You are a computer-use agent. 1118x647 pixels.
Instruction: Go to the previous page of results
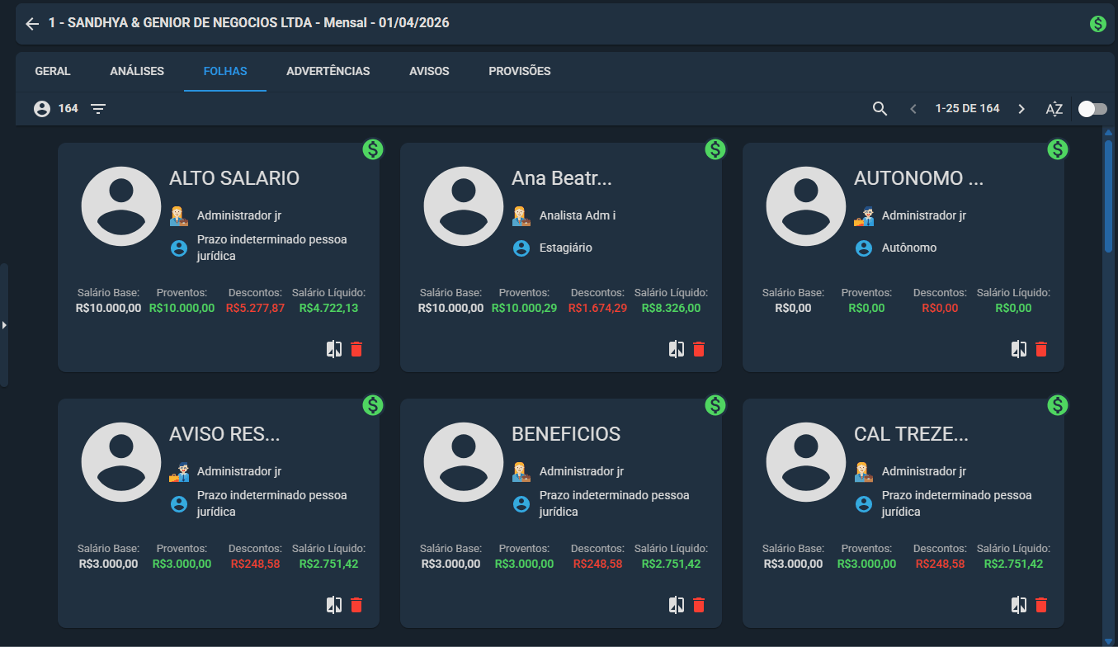pyautogui.click(x=913, y=109)
